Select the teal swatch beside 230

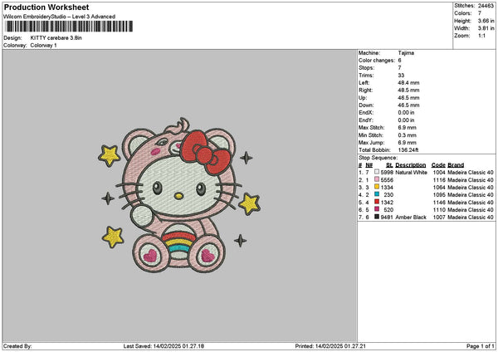(377, 194)
